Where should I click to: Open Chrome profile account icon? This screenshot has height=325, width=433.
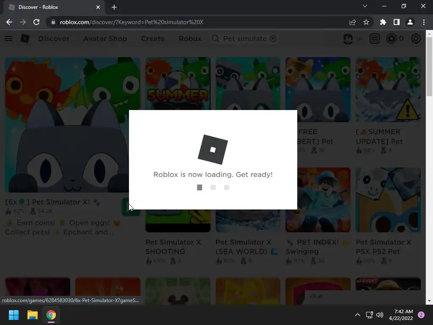(410, 22)
